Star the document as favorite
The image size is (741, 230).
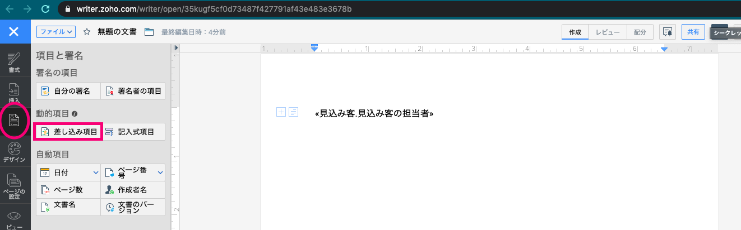click(x=87, y=32)
